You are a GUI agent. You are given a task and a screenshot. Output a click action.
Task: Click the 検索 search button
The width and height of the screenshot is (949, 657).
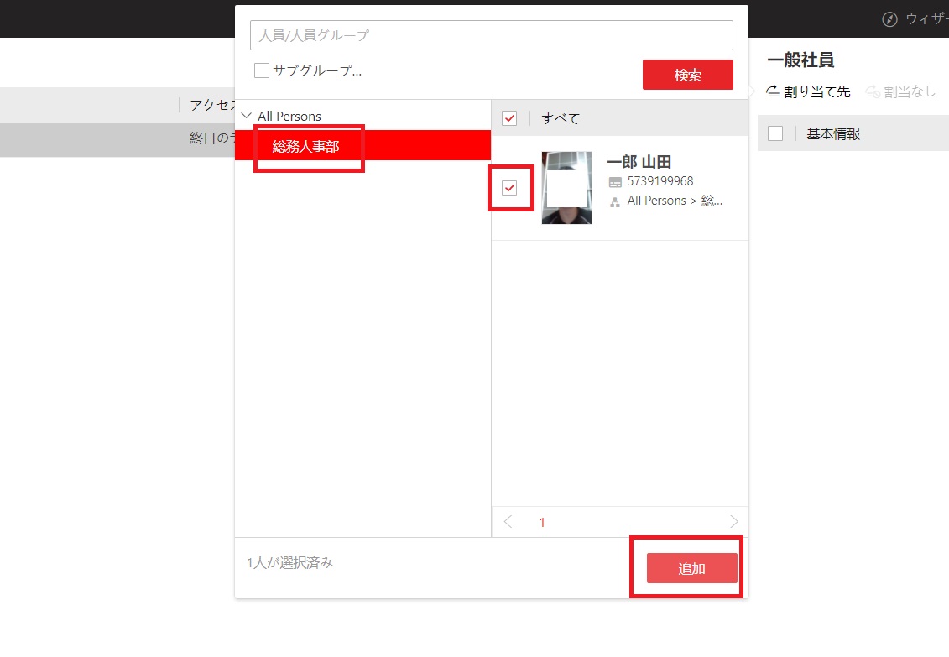coord(687,75)
